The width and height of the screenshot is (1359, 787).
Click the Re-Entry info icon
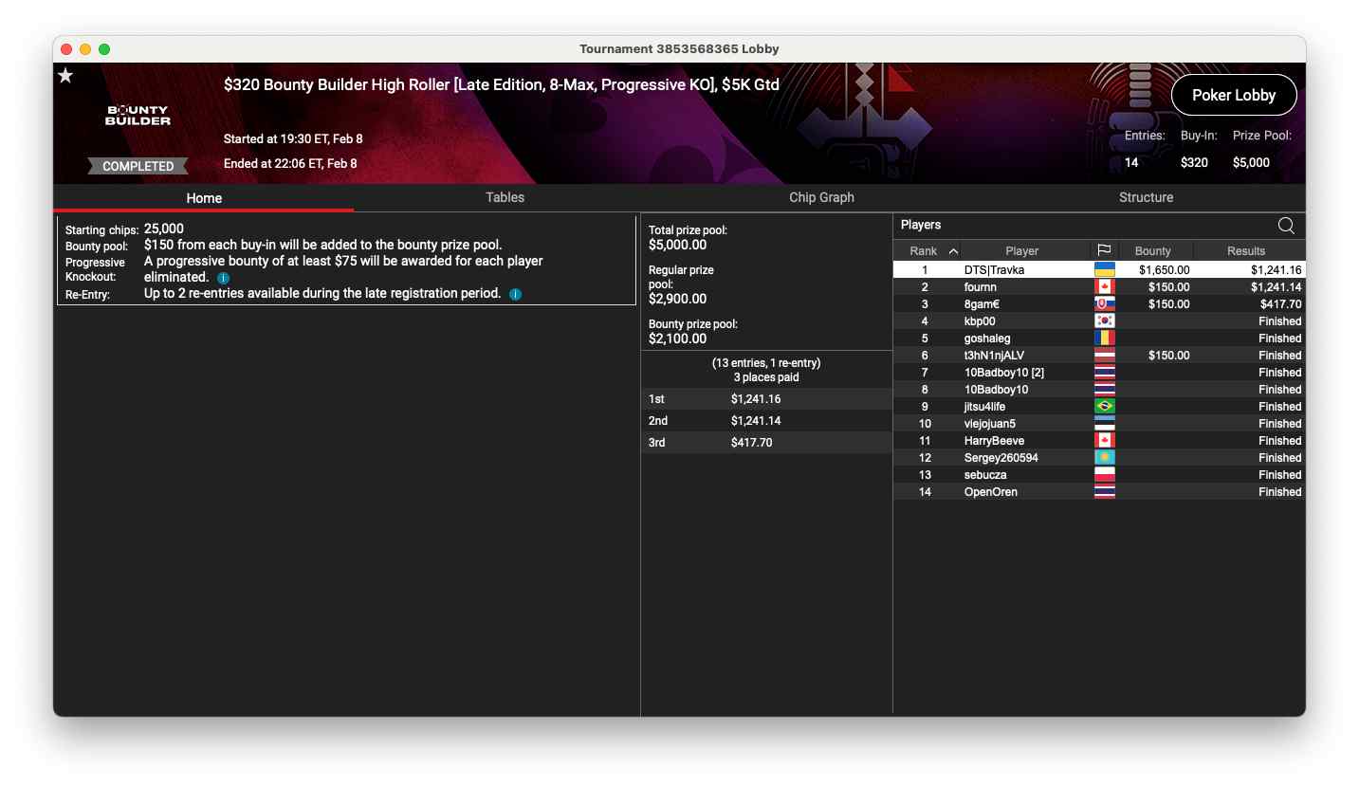pyautogui.click(x=515, y=294)
